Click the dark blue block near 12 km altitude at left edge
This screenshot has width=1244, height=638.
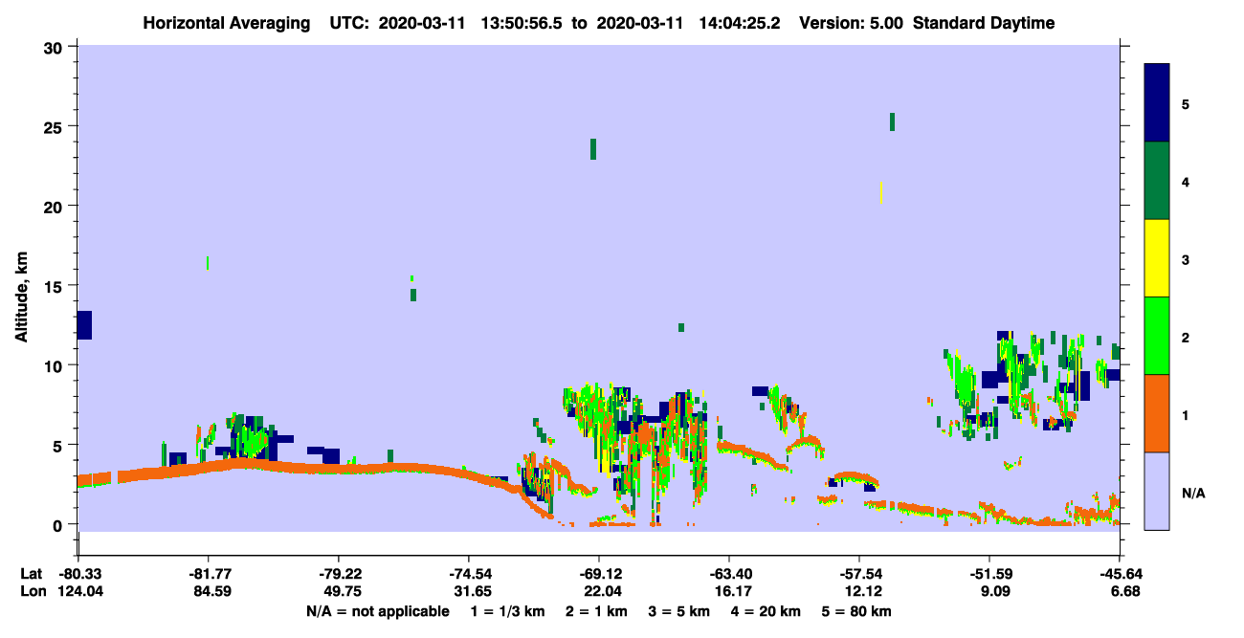click(84, 325)
